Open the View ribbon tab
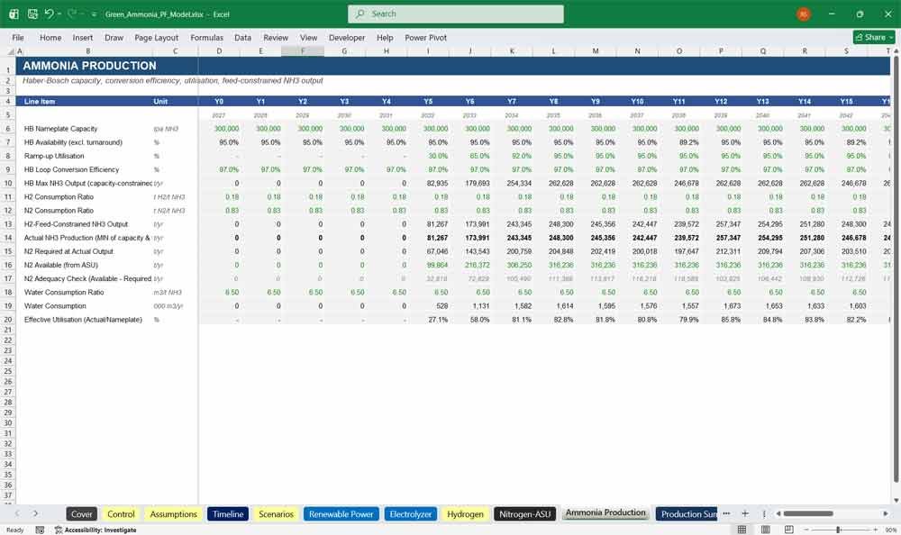This screenshot has height=535, width=901. [308, 37]
